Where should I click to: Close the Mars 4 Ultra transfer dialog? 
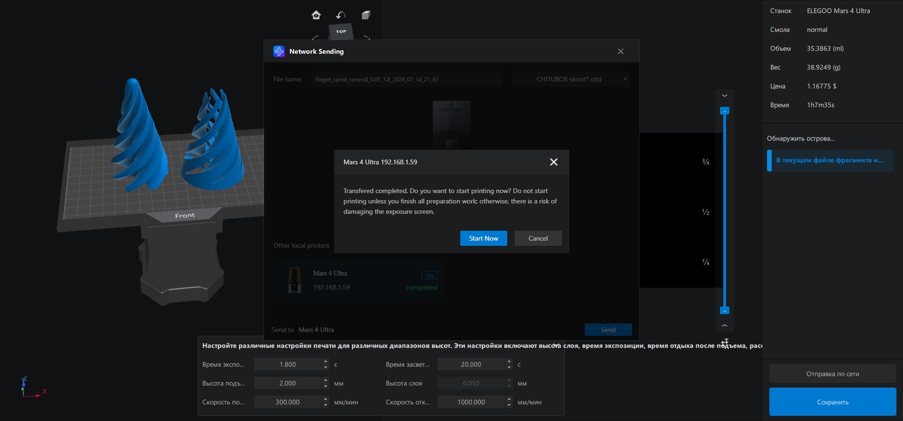click(x=554, y=162)
